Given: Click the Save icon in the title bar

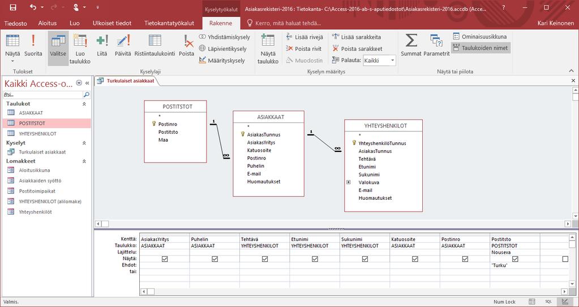Looking at the screenshot, I should point(12,7).
